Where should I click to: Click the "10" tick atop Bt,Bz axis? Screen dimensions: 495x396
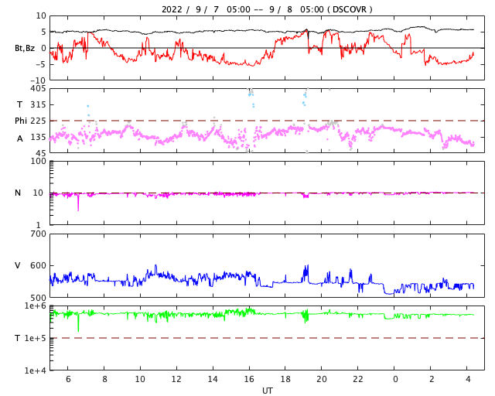click(x=41, y=15)
